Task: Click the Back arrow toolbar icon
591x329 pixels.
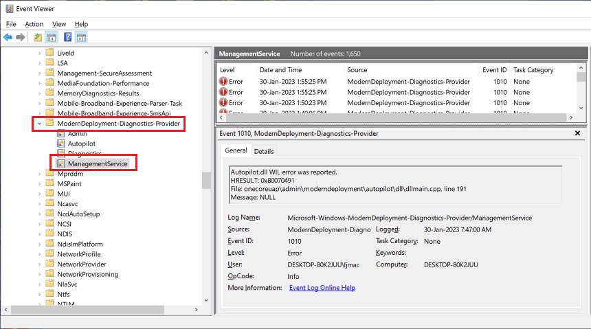Action: click(8, 37)
